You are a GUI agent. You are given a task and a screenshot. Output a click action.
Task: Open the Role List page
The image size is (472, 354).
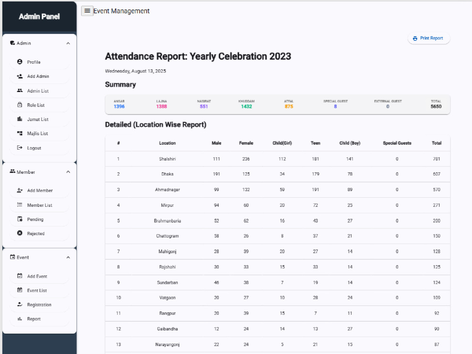[40, 105]
